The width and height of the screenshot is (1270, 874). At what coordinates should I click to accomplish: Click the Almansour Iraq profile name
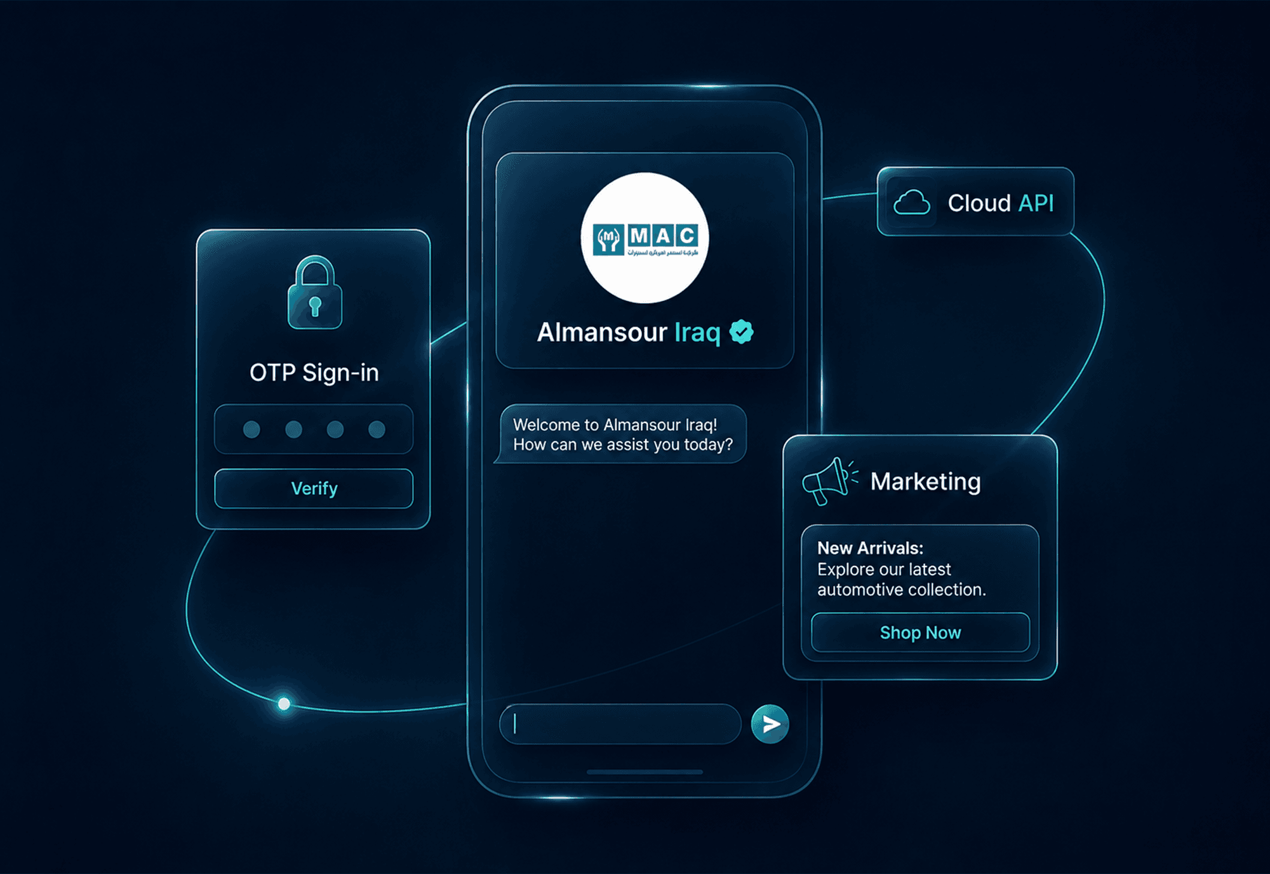[629, 332]
